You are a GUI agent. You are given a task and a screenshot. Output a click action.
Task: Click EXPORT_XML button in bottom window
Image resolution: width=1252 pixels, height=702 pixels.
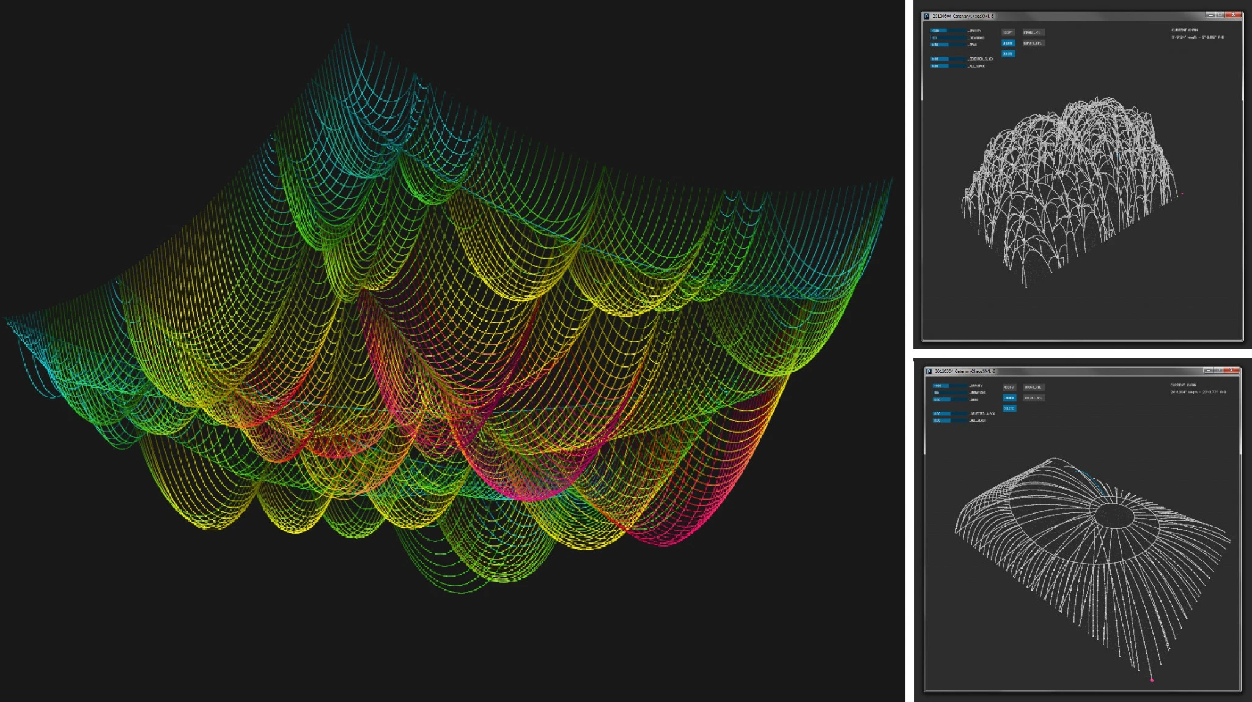1034,398
